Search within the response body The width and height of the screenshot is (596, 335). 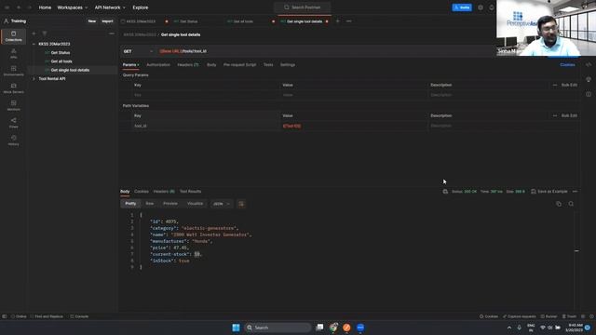pyautogui.click(x=571, y=204)
